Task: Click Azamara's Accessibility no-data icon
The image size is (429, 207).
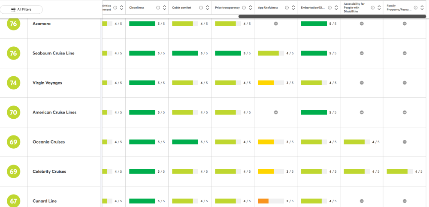Action: click(x=362, y=24)
